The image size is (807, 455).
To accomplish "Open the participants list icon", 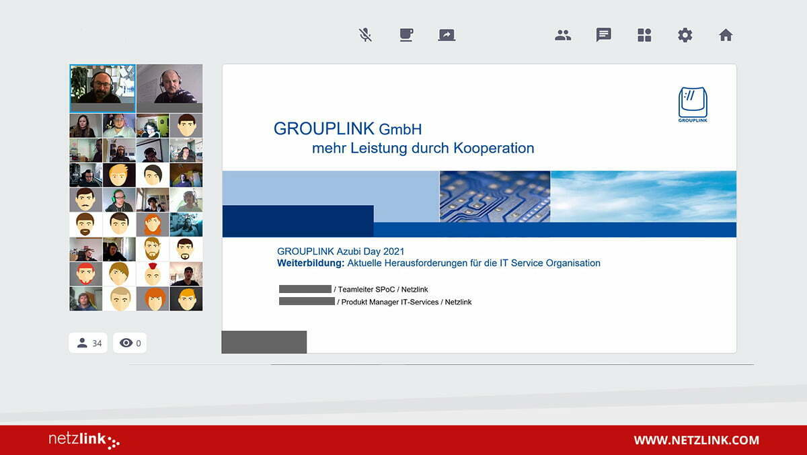I will coord(563,35).
